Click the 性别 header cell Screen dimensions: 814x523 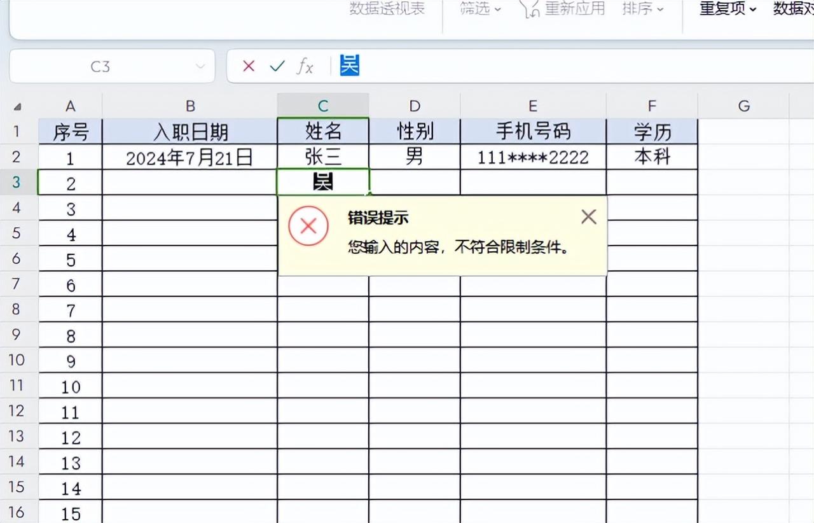click(x=415, y=132)
